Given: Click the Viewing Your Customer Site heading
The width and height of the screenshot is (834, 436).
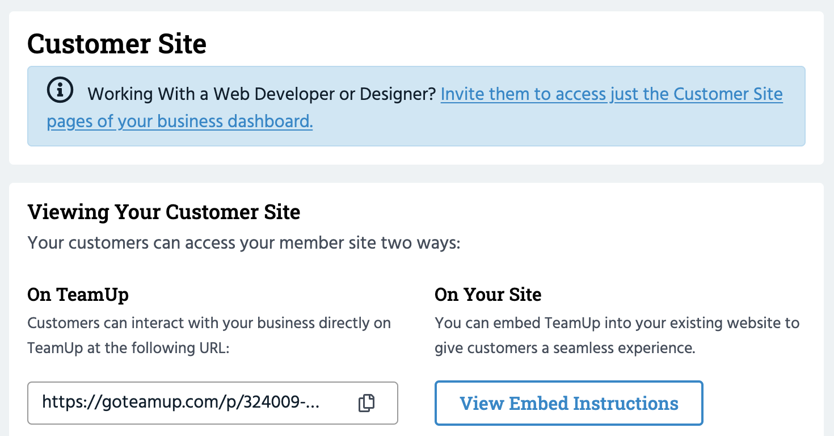Looking at the screenshot, I should 163,212.
